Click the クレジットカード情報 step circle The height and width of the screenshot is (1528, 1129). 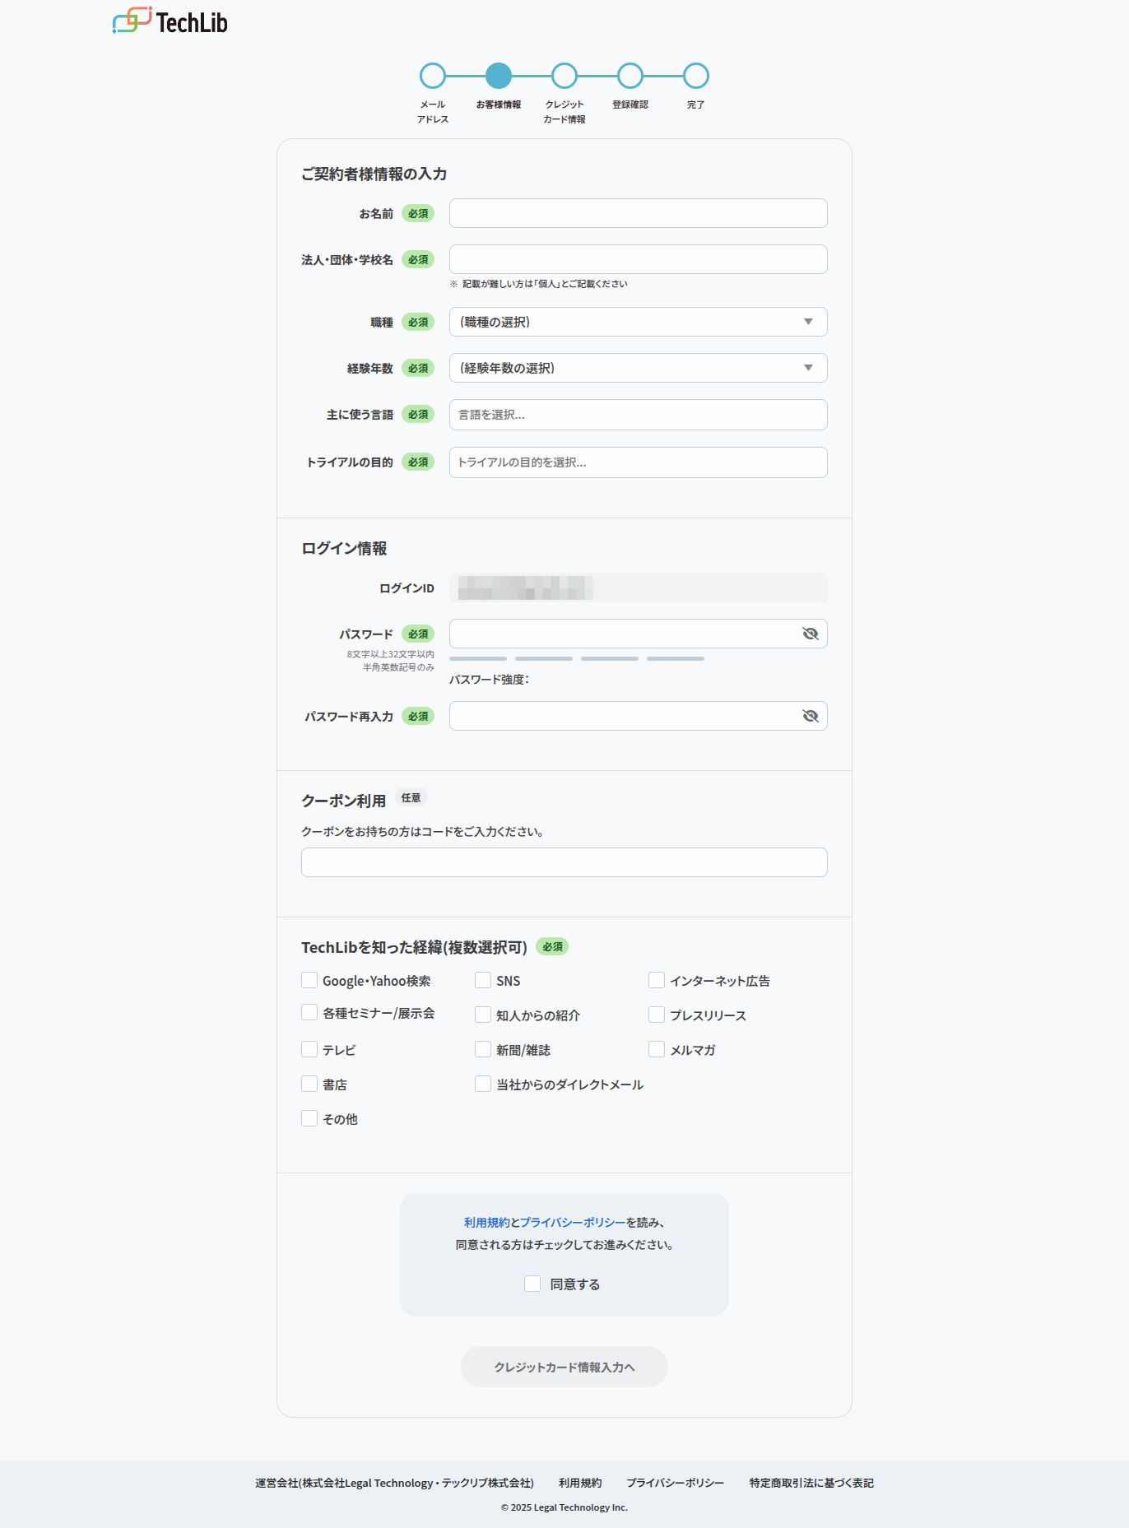click(564, 76)
